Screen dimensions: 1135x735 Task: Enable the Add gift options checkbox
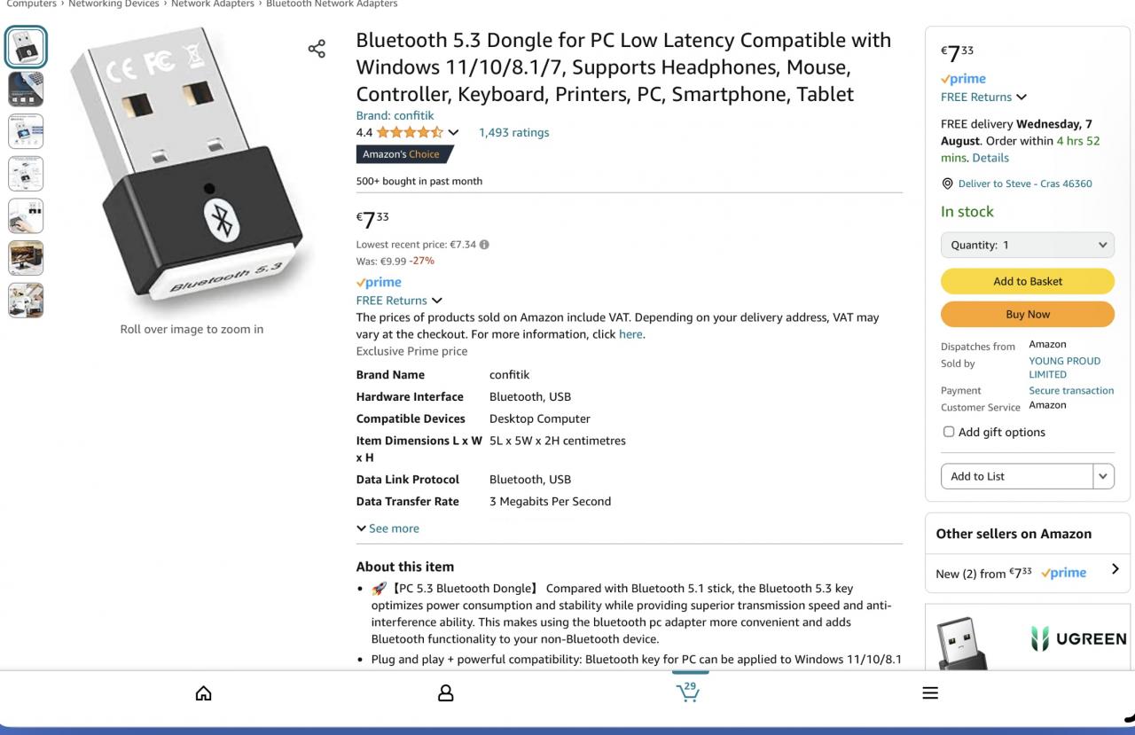pyautogui.click(x=949, y=432)
